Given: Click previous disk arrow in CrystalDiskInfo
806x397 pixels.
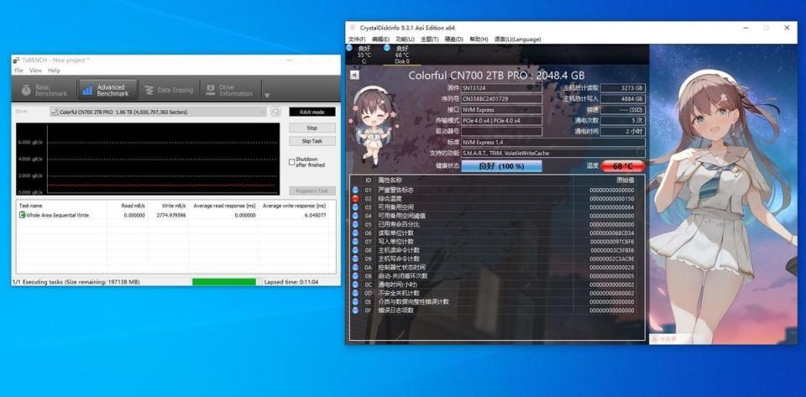Looking at the screenshot, I should coord(354,75).
